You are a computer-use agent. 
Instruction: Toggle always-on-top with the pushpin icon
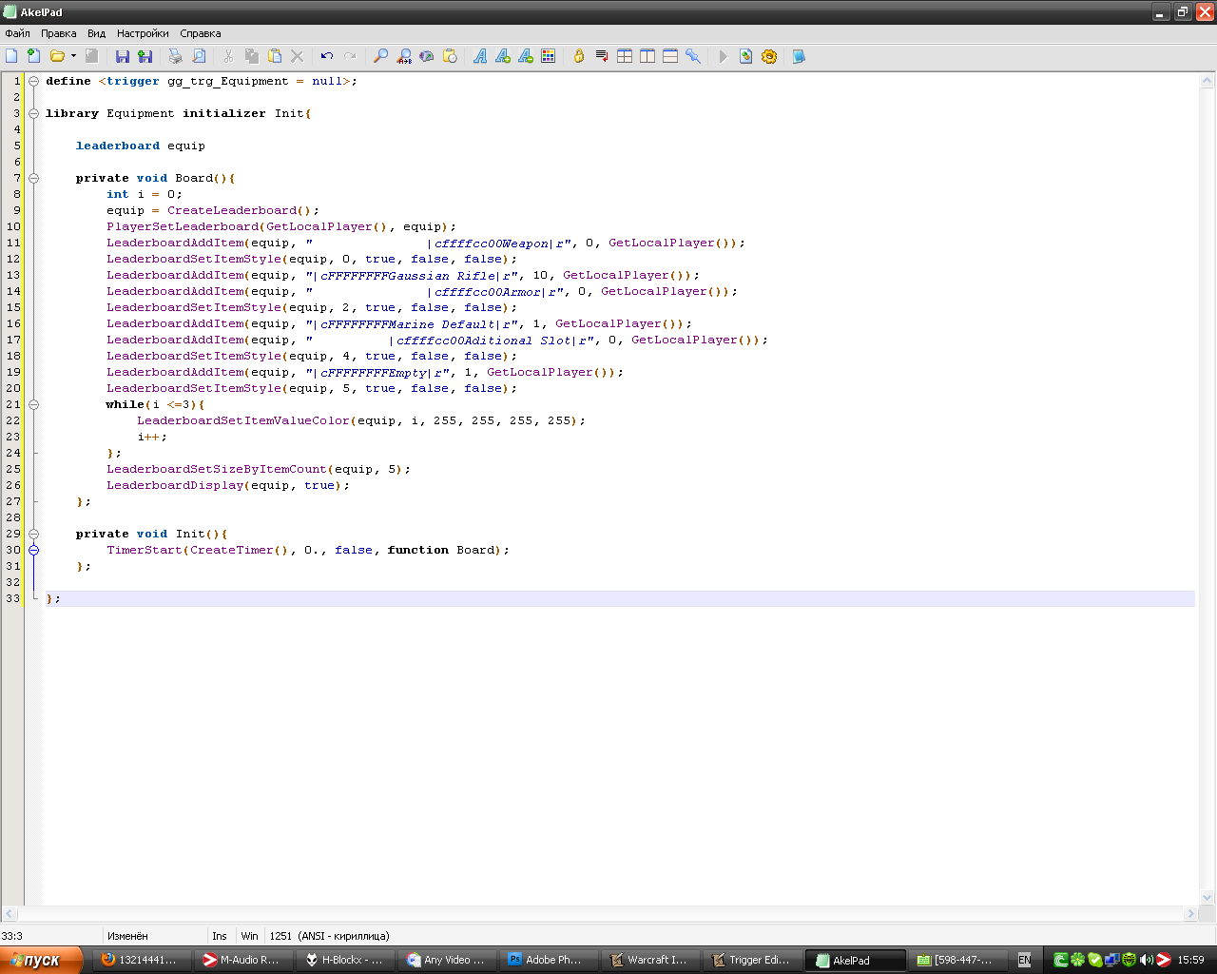[x=693, y=57]
